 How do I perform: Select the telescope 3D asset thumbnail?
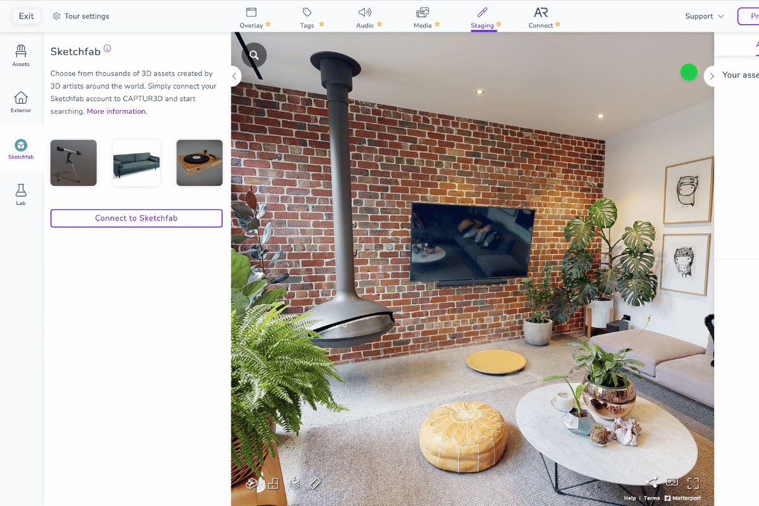click(x=73, y=163)
